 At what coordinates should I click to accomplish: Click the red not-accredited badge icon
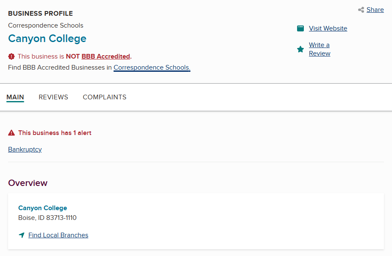pos(11,56)
